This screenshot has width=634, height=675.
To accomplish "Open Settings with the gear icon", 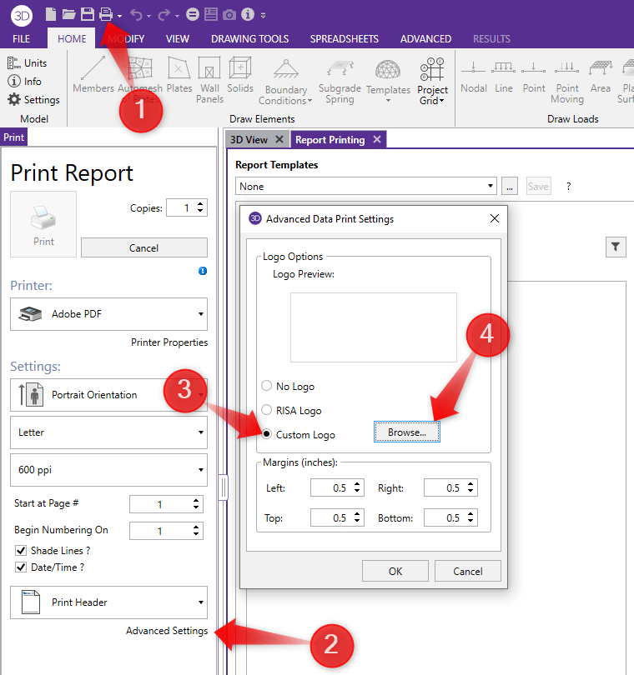I will tap(14, 100).
